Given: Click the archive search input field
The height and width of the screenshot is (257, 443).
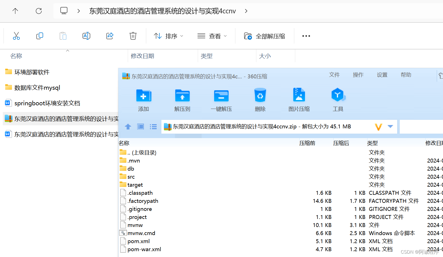Looking at the screenshot, I should point(421,127).
